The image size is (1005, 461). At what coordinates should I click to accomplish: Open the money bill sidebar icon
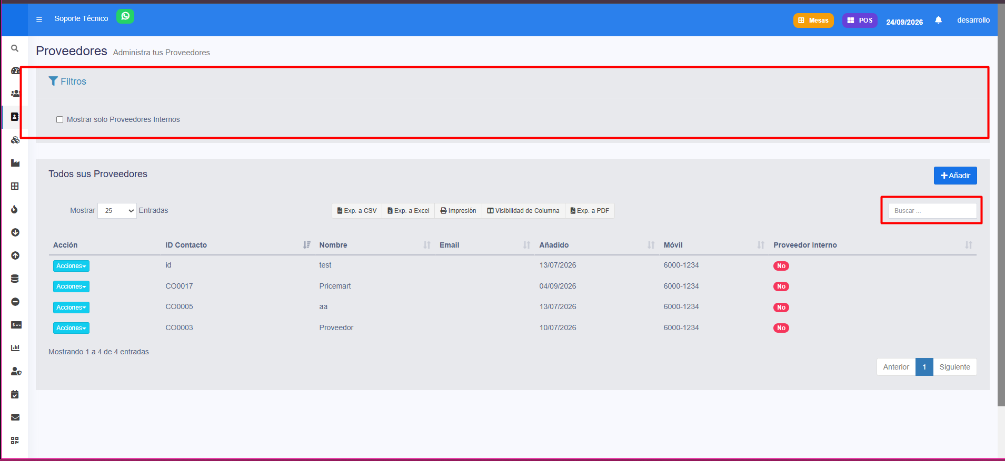(16, 325)
